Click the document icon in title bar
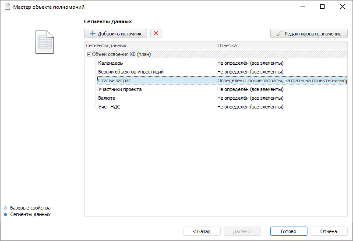Viewport: 353px width, 241px height. coord(7,7)
